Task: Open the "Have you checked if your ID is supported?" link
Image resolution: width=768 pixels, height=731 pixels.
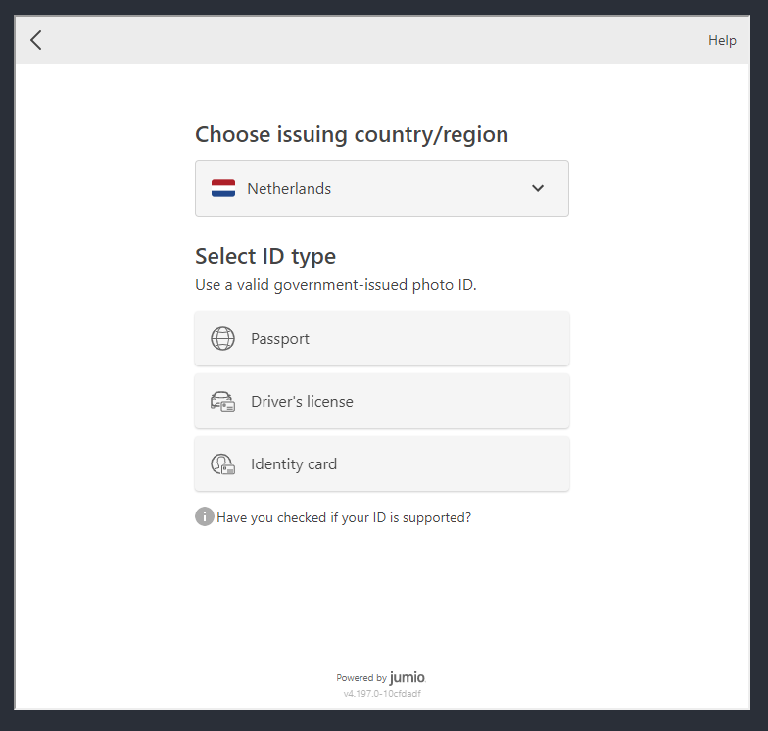Action: click(x=344, y=517)
